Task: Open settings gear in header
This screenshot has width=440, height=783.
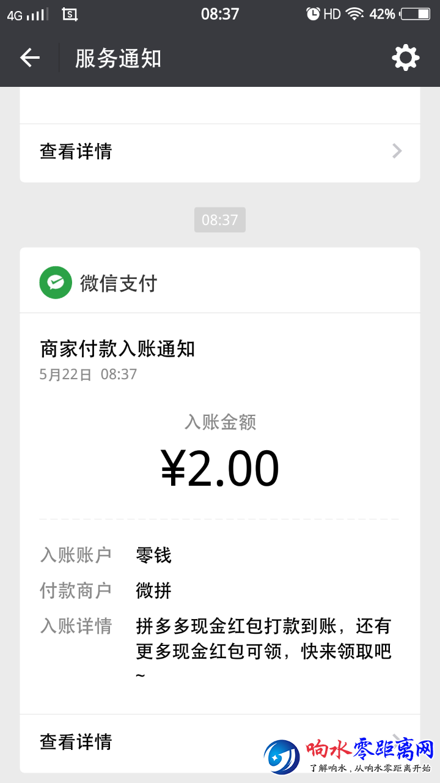Action: [x=406, y=58]
